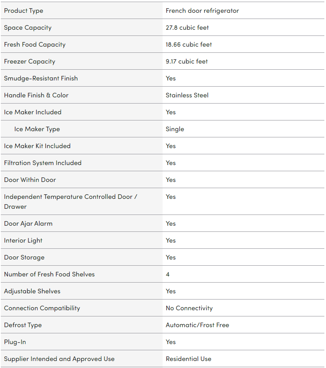The width and height of the screenshot is (326, 368).
Task: Select the Automatic/Frost Free defrost value
Action: 197,325
